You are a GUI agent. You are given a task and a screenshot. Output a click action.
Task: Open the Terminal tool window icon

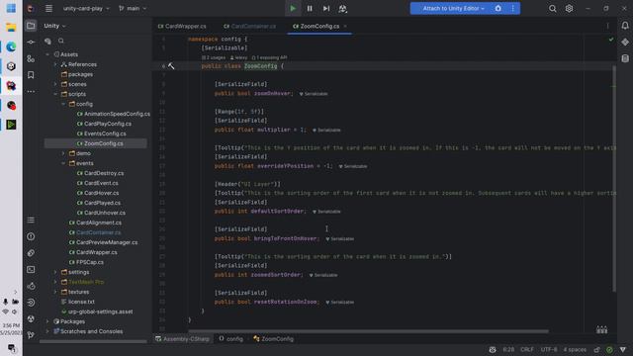[x=31, y=269]
